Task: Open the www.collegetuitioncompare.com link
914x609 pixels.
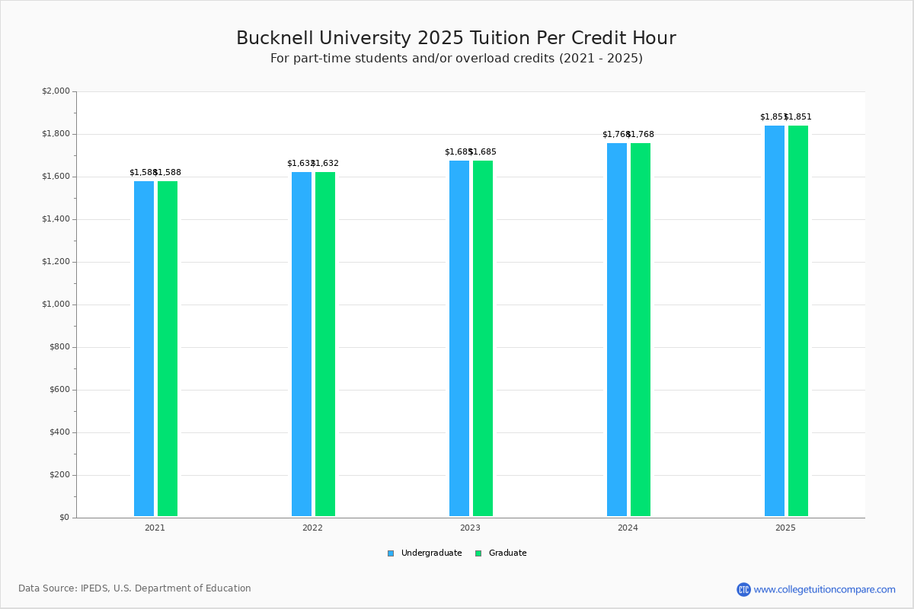Action: (824, 589)
